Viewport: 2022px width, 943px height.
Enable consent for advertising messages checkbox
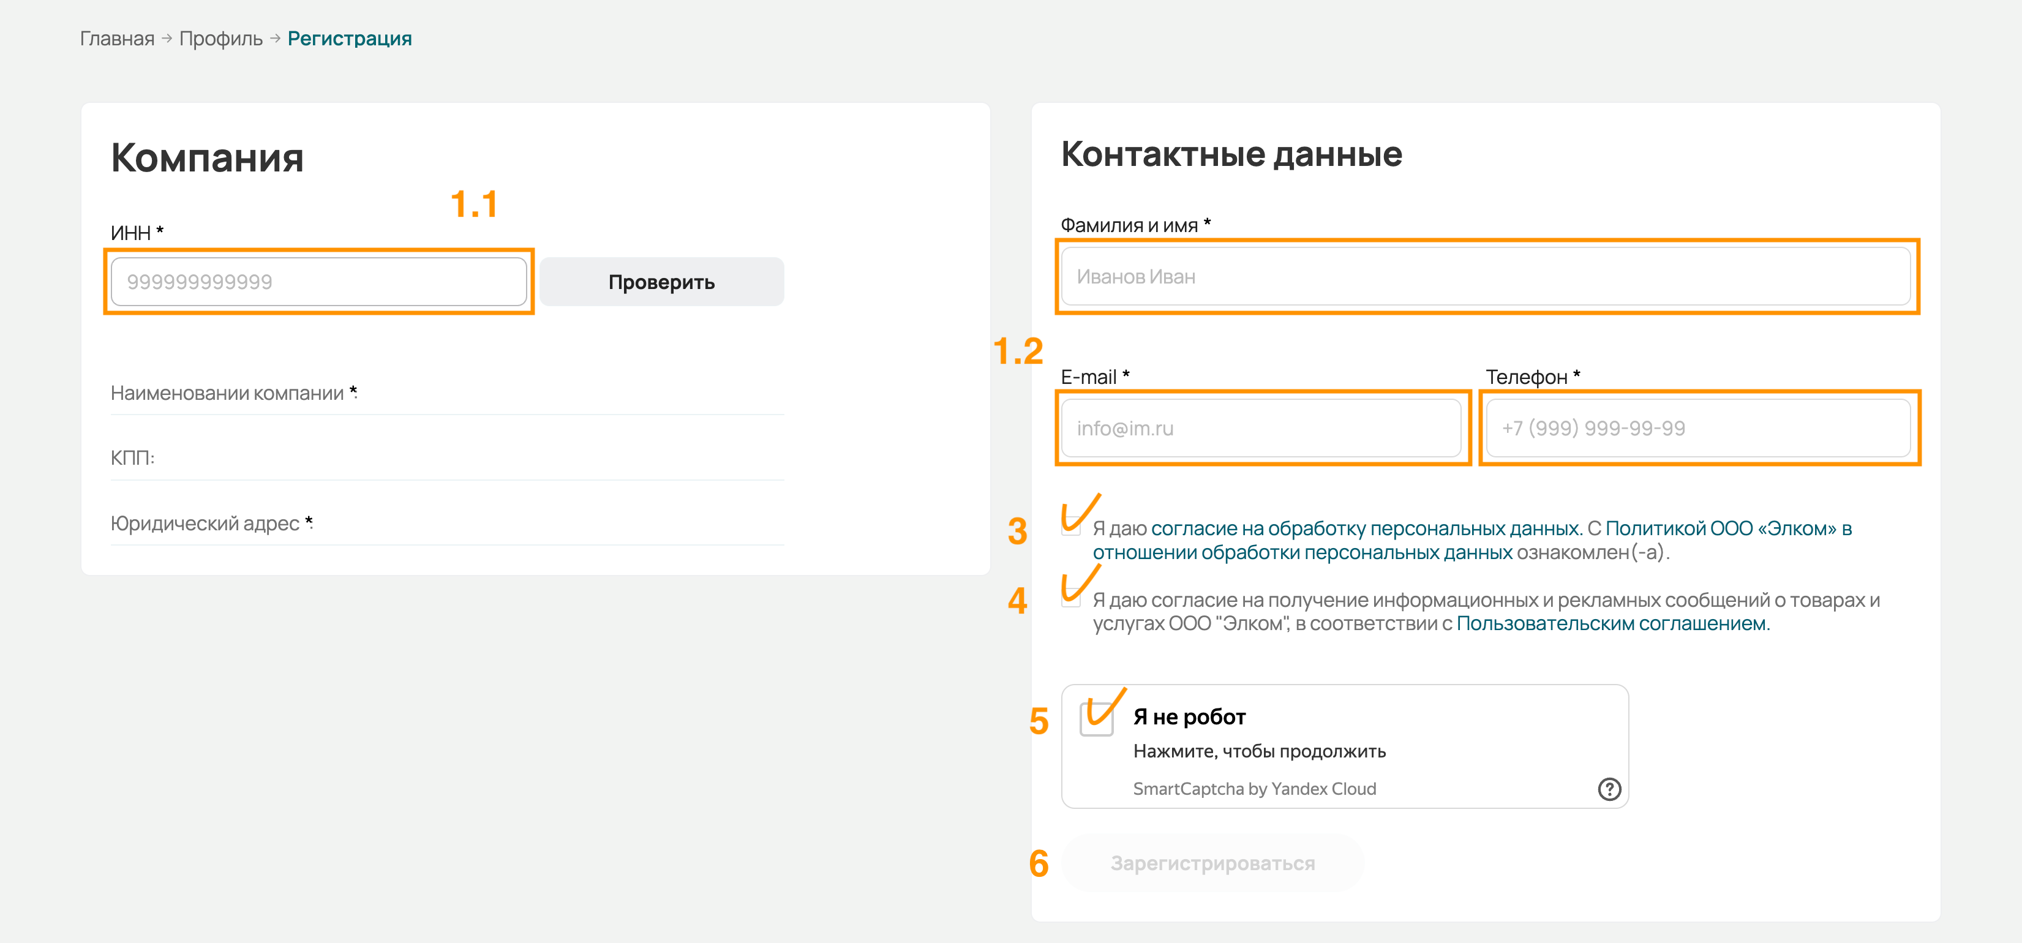[x=1070, y=598]
